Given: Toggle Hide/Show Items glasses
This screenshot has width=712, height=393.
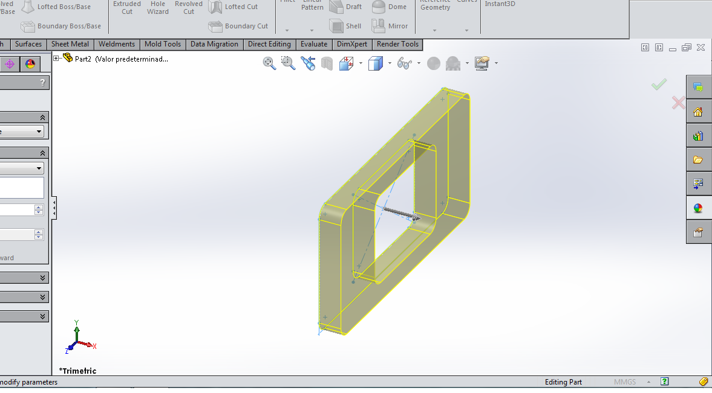Looking at the screenshot, I should point(405,63).
